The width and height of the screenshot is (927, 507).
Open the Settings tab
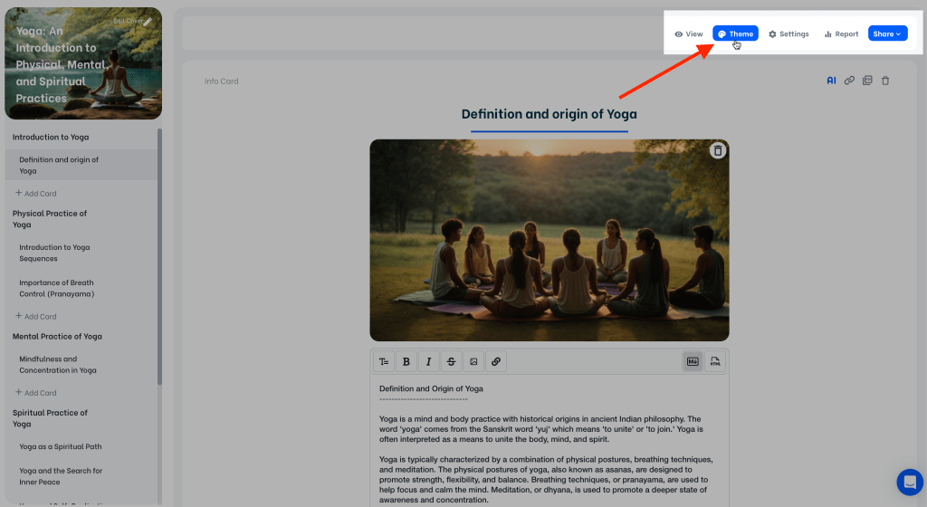(x=788, y=33)
